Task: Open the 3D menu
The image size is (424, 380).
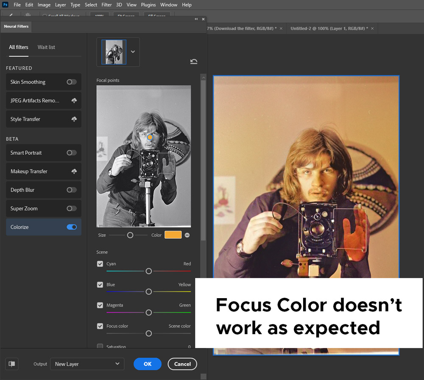Action: [x=119, y=5]
